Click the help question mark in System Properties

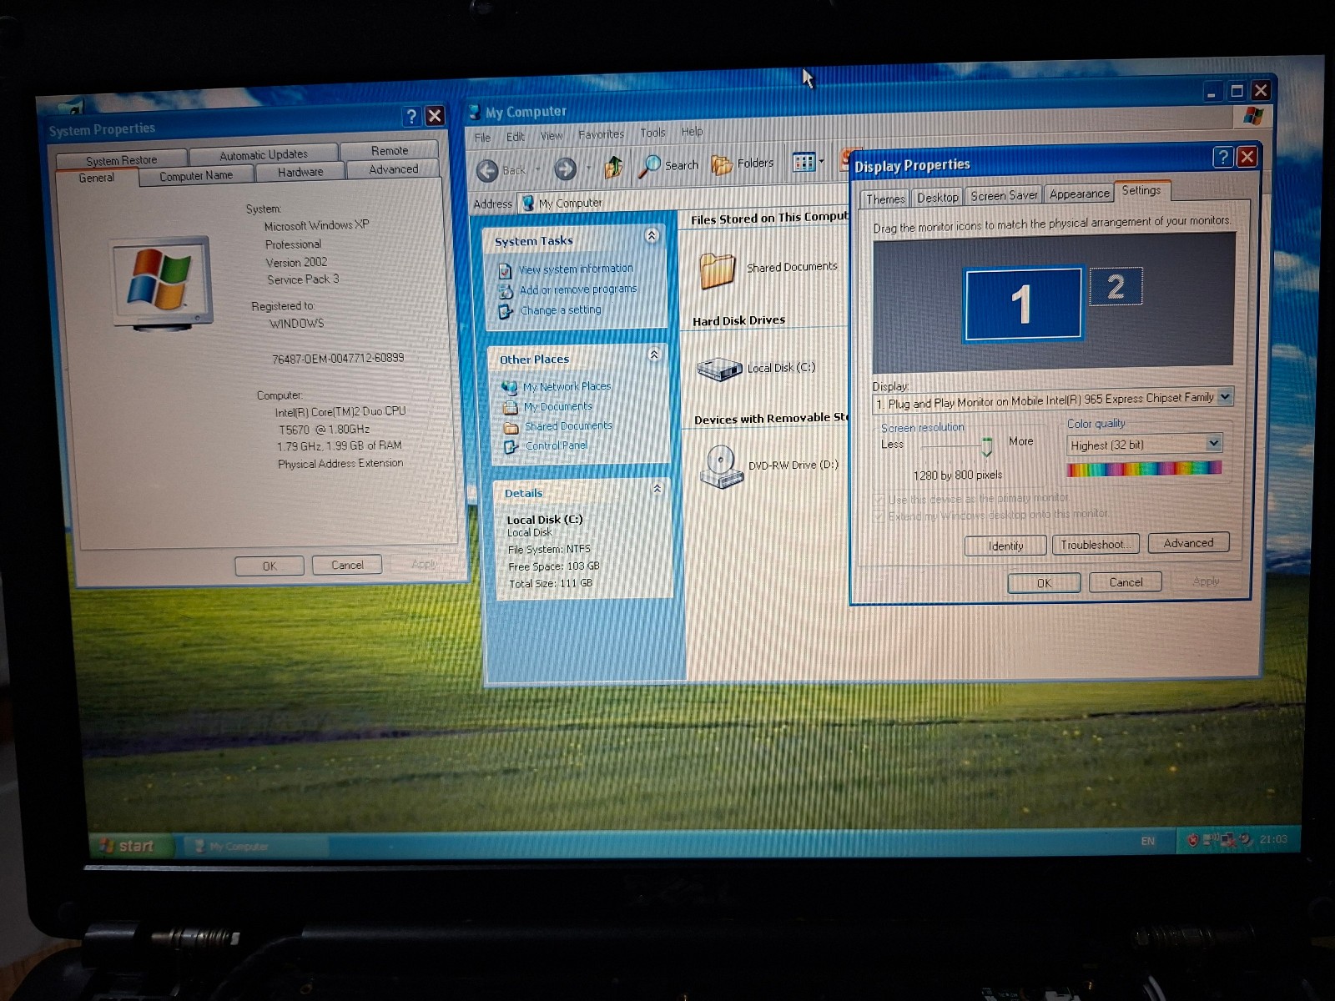(411, 116)
